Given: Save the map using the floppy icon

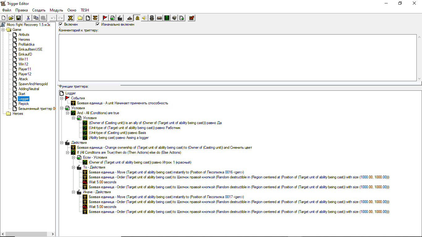Looking at the screenshot, I should [18, 18].
